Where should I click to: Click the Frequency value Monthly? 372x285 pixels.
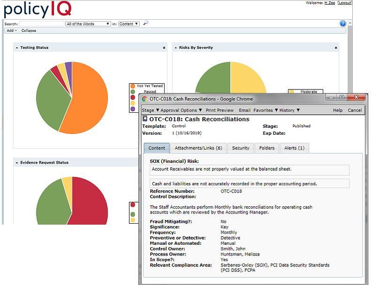click(229, 233)
